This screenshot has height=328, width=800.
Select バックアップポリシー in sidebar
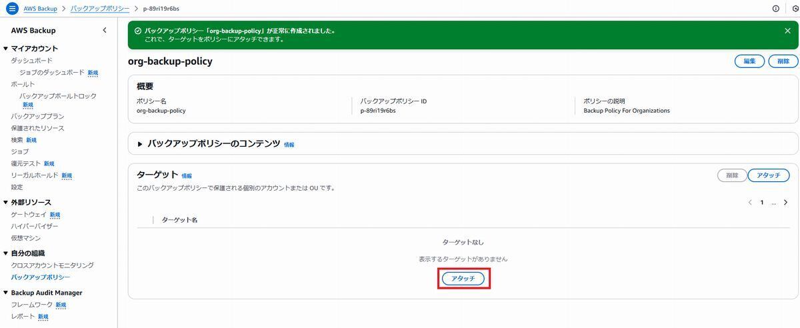pos(41,277)
